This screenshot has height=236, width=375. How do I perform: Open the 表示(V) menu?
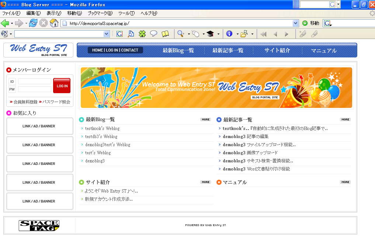[54, 13]
